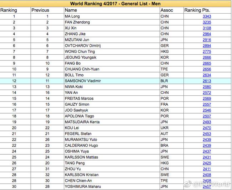232x190 pixels.
Task: Select the name JOO Saehyuk
Action: [x=76, y=110]
